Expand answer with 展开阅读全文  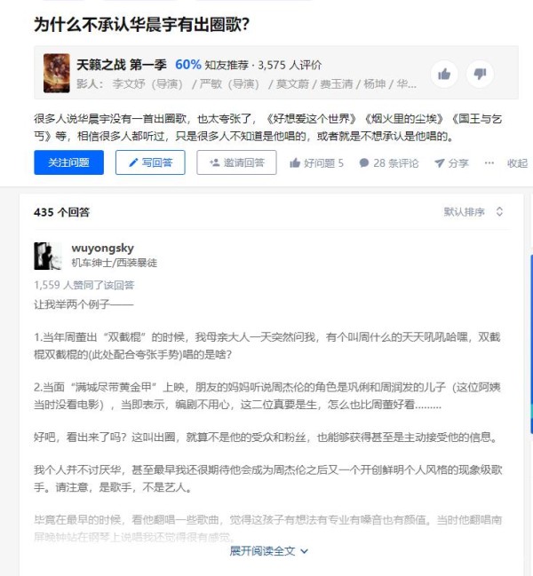tap(268, 550)
